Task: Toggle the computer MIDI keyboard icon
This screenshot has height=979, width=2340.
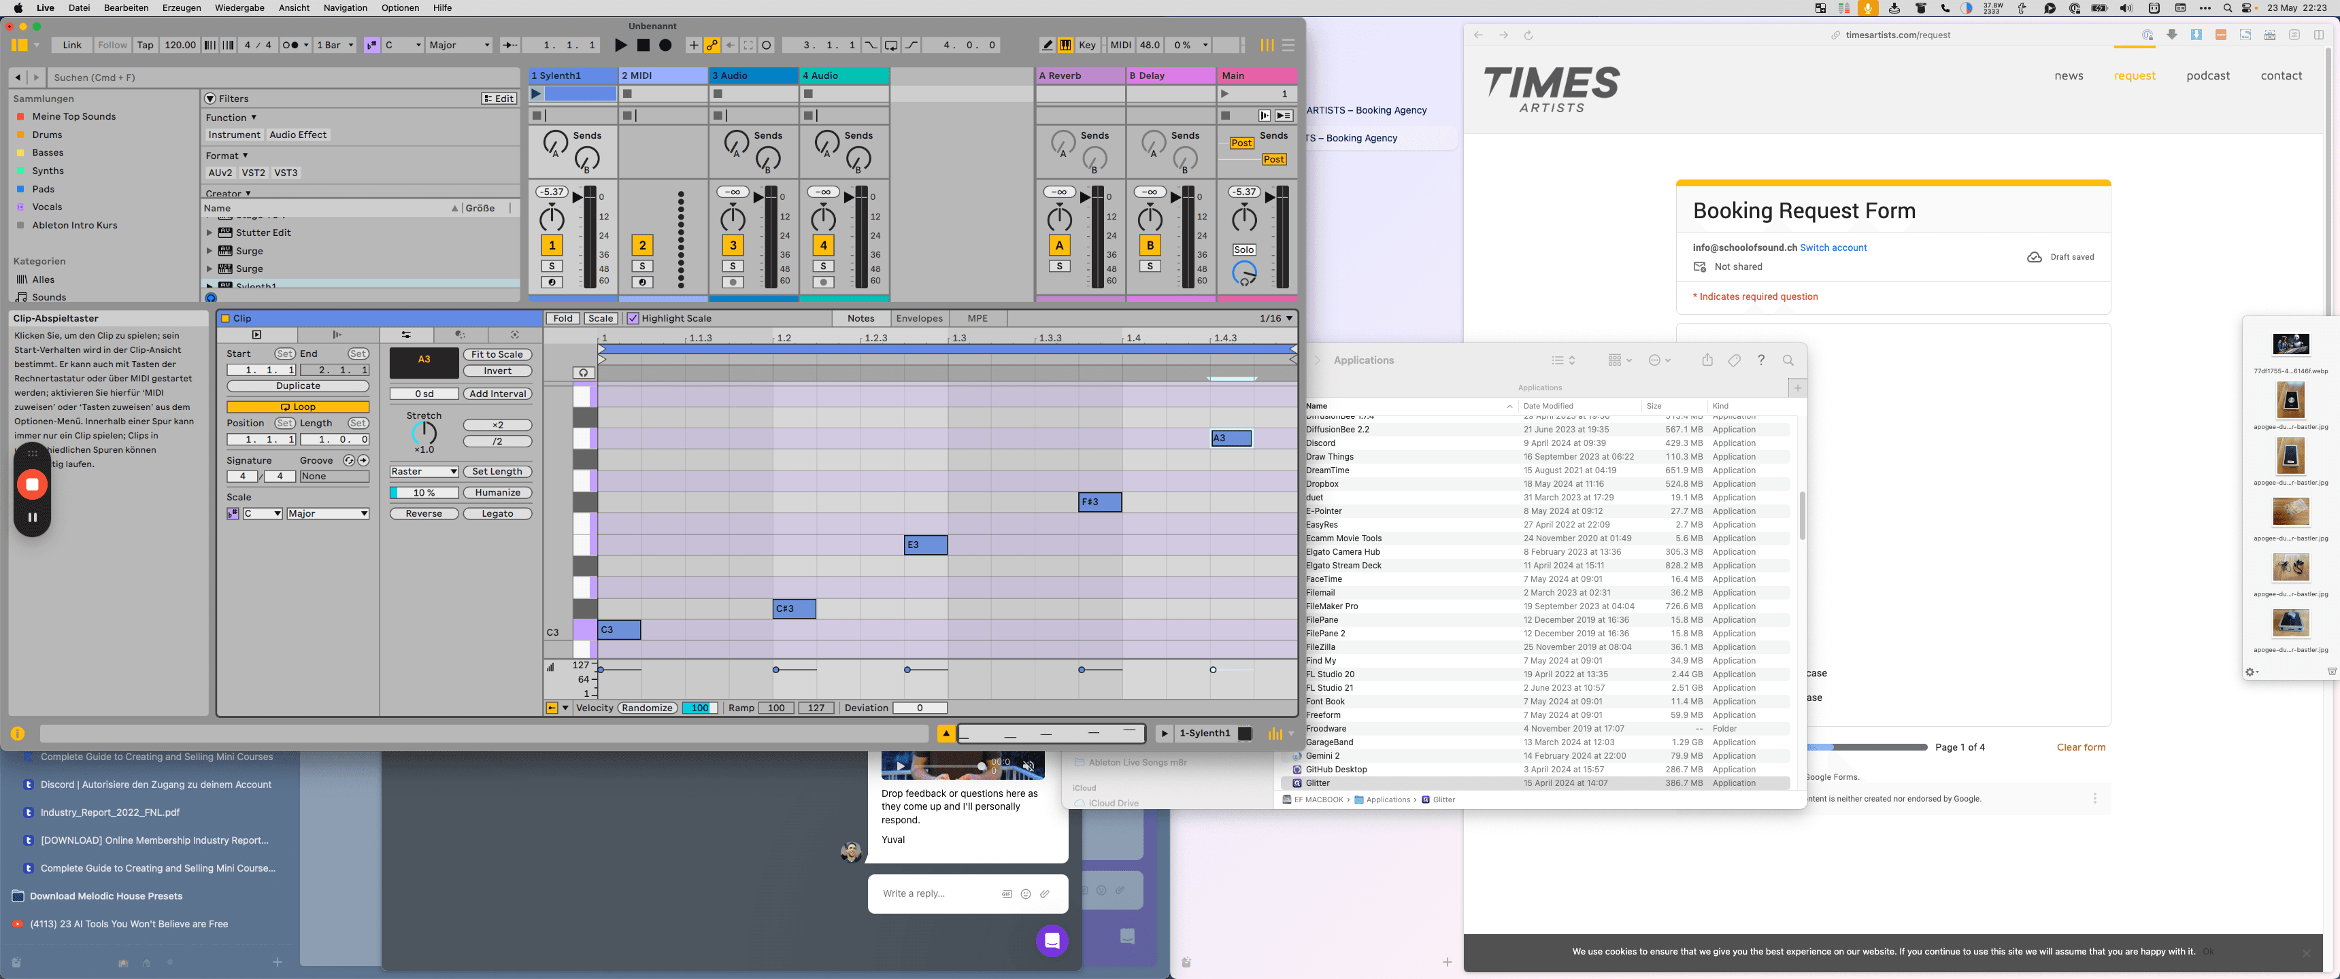Action: [x=1065, y=44]
